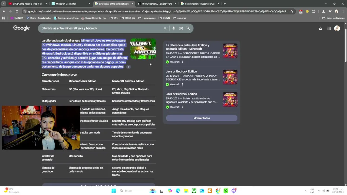Open the tab search dropdown arrow
The width and height of the screenshot is (347, 195).
4,4
